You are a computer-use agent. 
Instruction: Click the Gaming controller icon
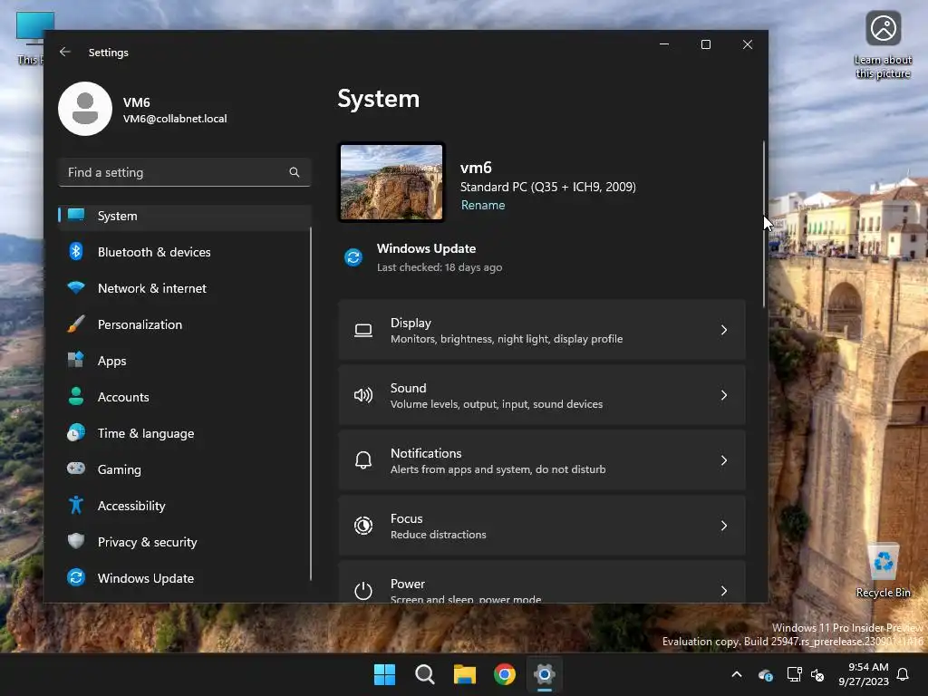click(76, 469)
